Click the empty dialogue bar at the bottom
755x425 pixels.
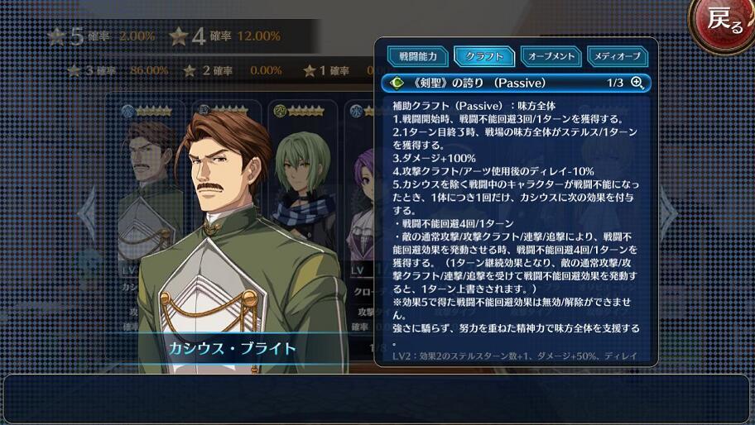click(x=377, y=399)
